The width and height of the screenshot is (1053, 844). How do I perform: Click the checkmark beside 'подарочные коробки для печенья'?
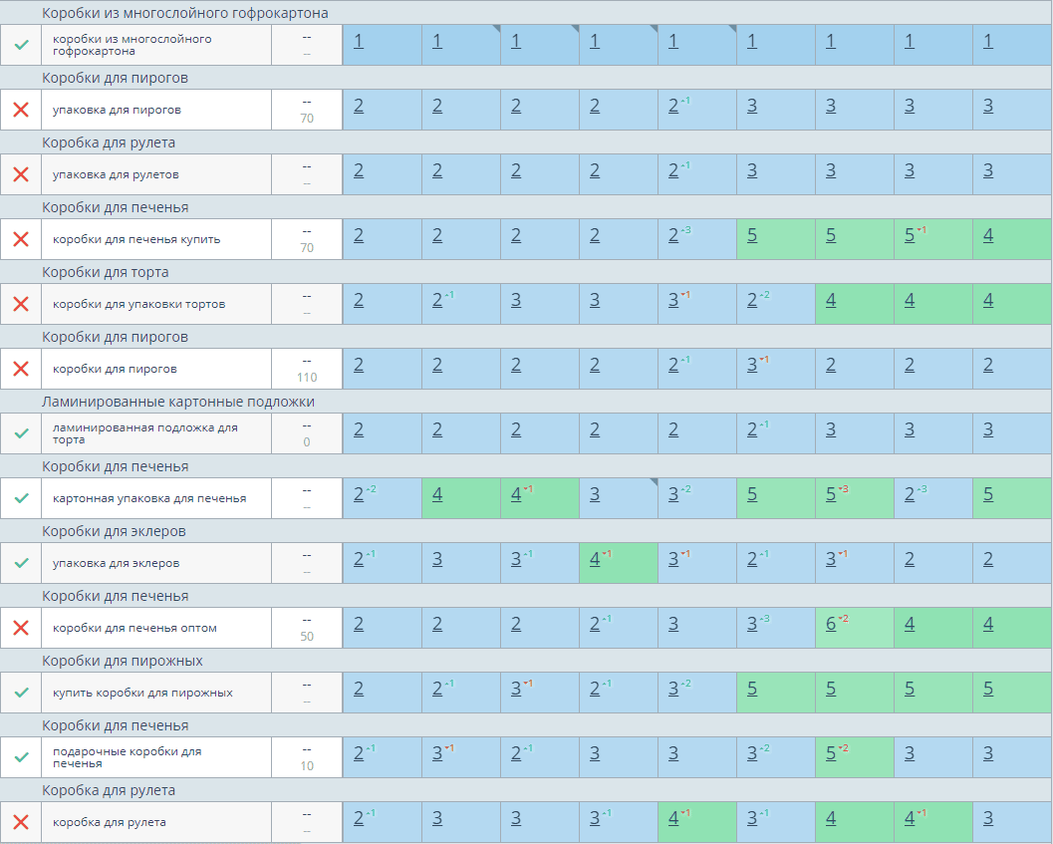pos(22,757)
